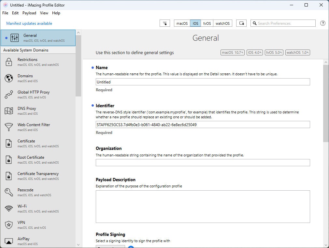Click the Manifest updates available link
The height and width of the screenshot is (248, 329).
pyautogui.click(x=29, y=23)
